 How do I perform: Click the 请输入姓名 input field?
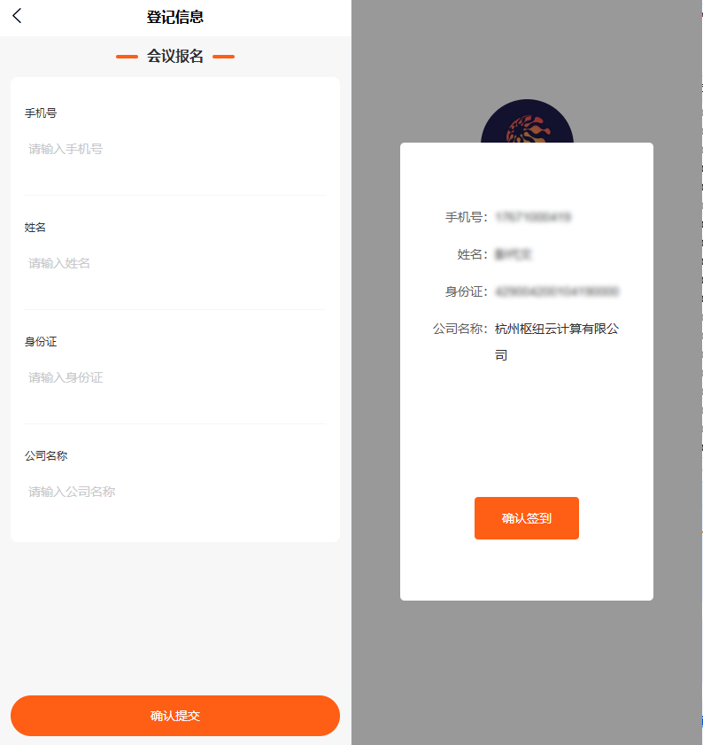tap(174, 263)
